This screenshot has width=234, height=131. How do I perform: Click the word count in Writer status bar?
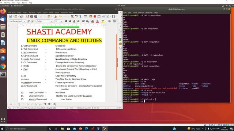(26, 108)
